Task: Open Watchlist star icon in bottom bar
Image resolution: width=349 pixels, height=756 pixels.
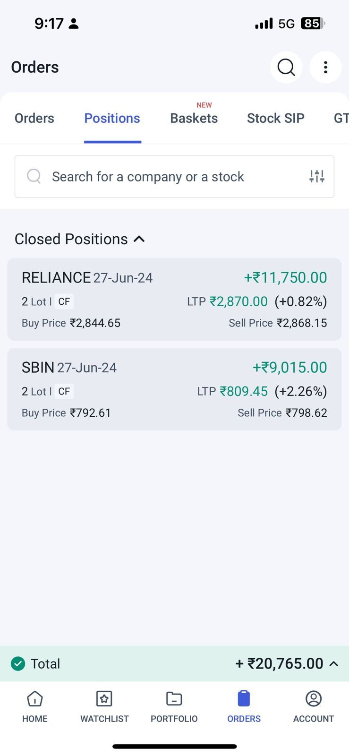Action: pyautogui.click(x=104, y=699)
